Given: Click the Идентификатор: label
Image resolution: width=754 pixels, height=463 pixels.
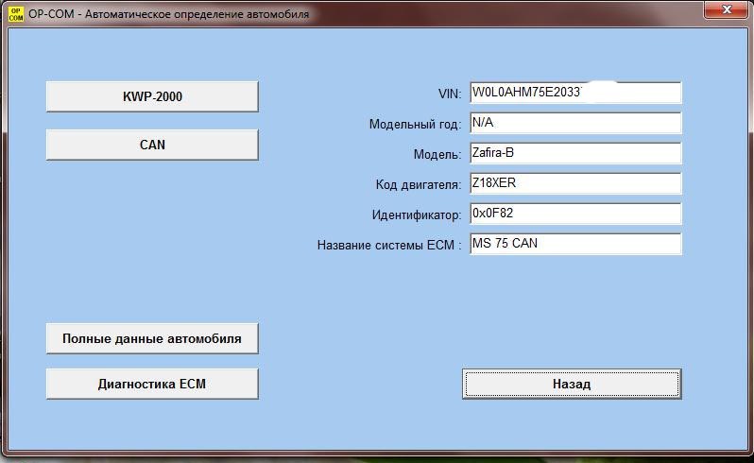Looking at the screenshot, I should 417,214.
